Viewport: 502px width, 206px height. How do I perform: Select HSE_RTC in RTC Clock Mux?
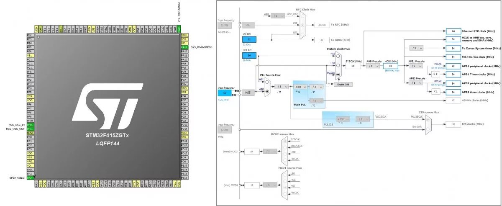302,15
